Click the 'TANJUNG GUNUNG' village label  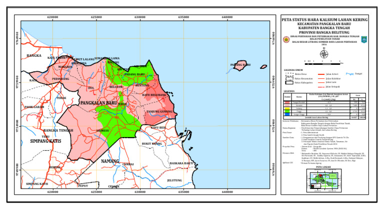click(159, 111)
